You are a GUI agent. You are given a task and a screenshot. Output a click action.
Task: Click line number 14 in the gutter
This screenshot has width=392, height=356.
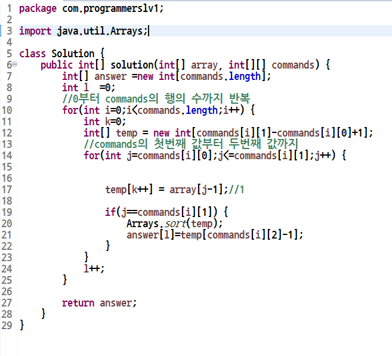tap(7, 156)
